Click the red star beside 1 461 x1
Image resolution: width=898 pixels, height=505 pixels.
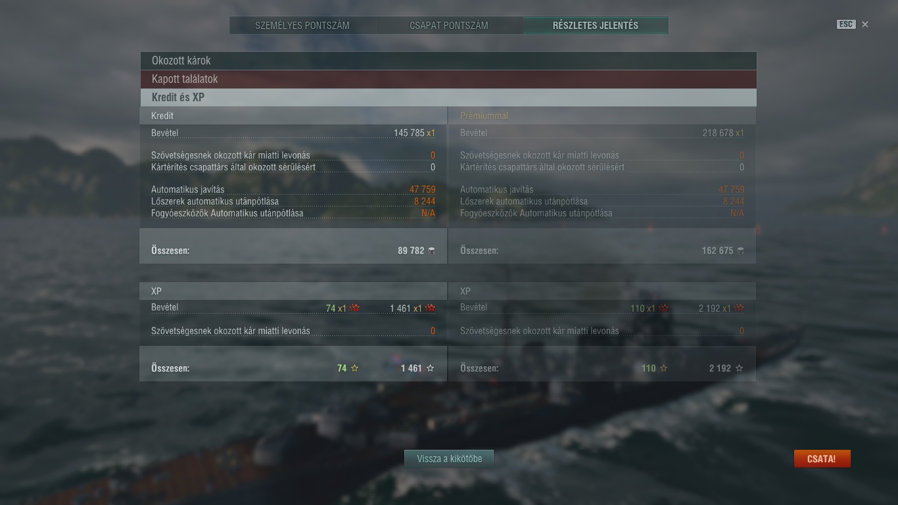[431, 308]
